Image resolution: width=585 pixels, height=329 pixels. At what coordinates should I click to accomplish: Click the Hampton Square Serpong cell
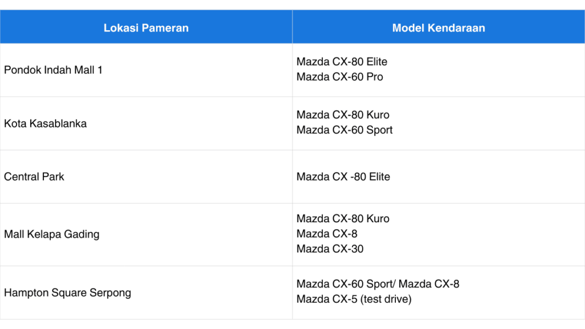[67, 292]
